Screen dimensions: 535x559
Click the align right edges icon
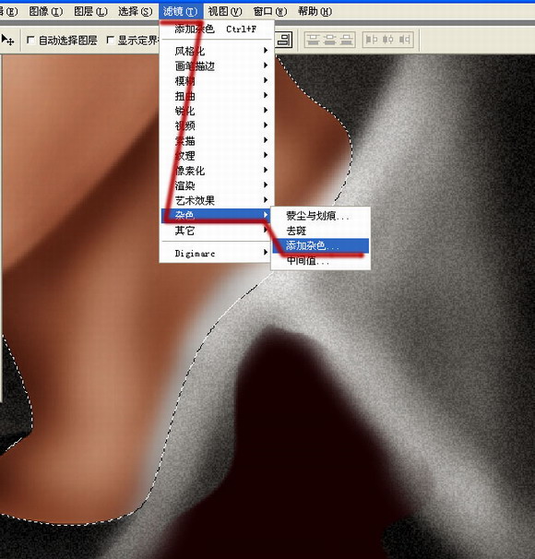(x=284, y=40)
